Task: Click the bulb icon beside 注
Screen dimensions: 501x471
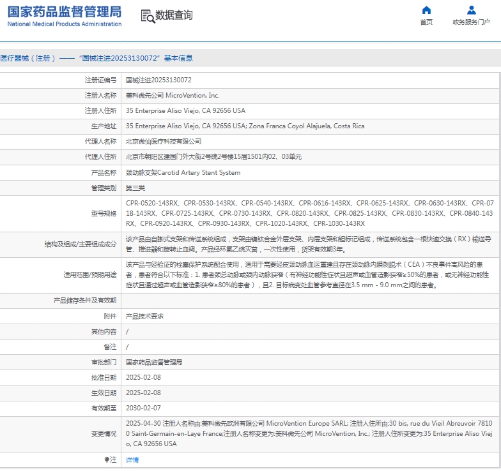Action: [107, 460]
